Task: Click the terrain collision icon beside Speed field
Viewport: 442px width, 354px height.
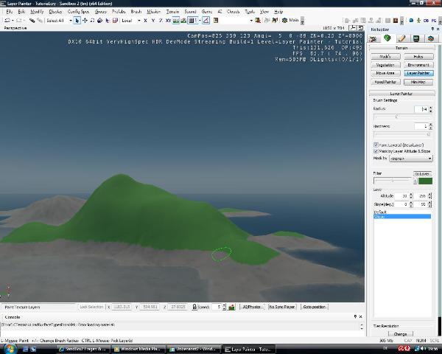Action: [231, 306]
